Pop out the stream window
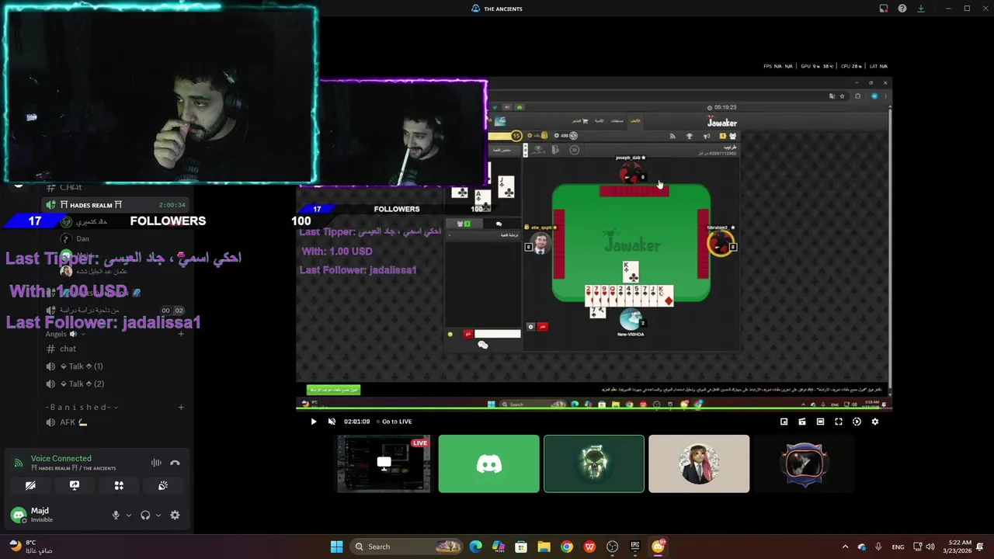Screen dimensions: 994x559 point(784,422)
